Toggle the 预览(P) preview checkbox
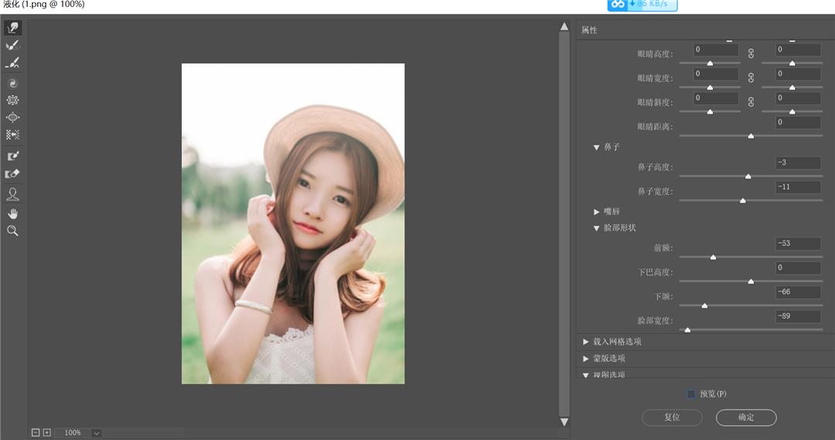835x440 pixels. coord(691,394)
